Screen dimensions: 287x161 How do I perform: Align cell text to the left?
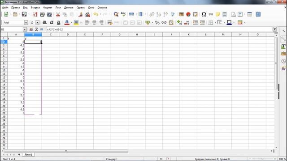[x=87, y=22]
